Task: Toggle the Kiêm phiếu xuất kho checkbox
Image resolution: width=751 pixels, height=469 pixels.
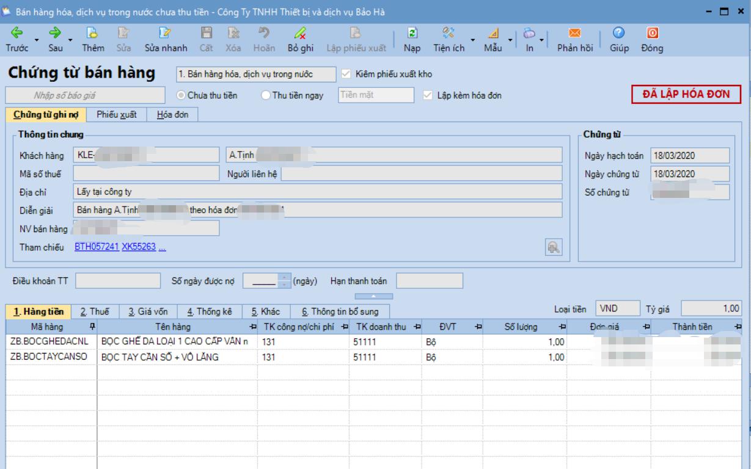Action: point(347,75)
